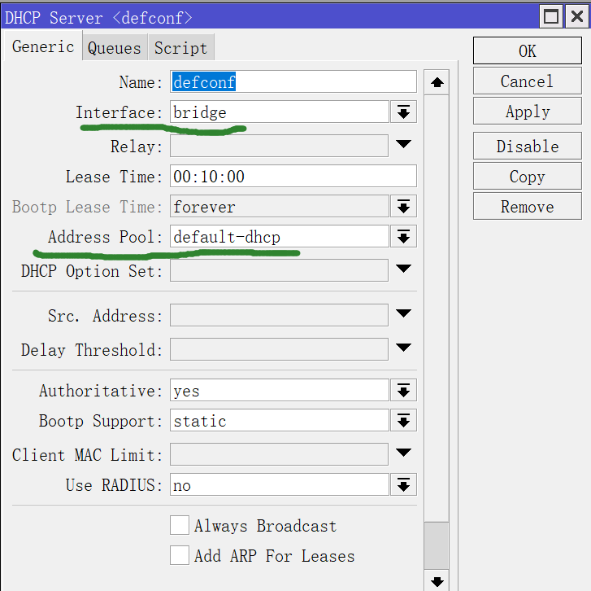Screen dimensions: 591x591
Task: Click the Disable button
Action: pos(527,147)
